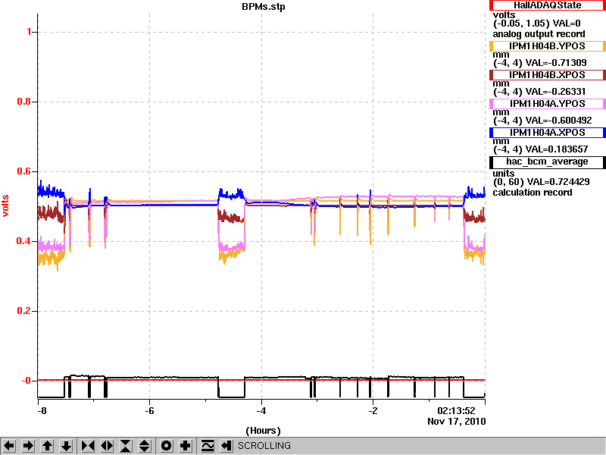Click the BPMs.stp chart title
This screenshot has height=455, width=606.
pos(264,7)
